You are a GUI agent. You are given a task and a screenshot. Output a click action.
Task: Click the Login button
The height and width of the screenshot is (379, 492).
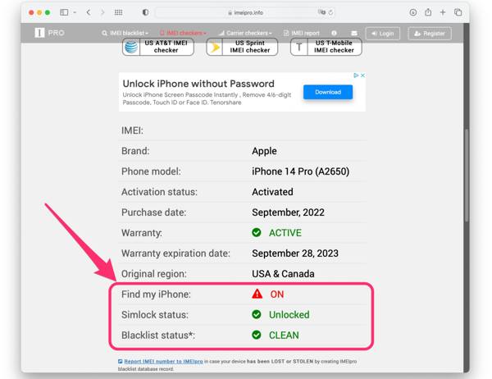coord(382,34)
